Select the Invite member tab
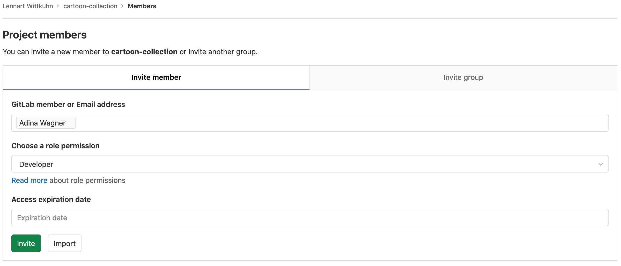The height and width of the screenshot is (266, 621). pyautogui.click(x=156, y=77)
